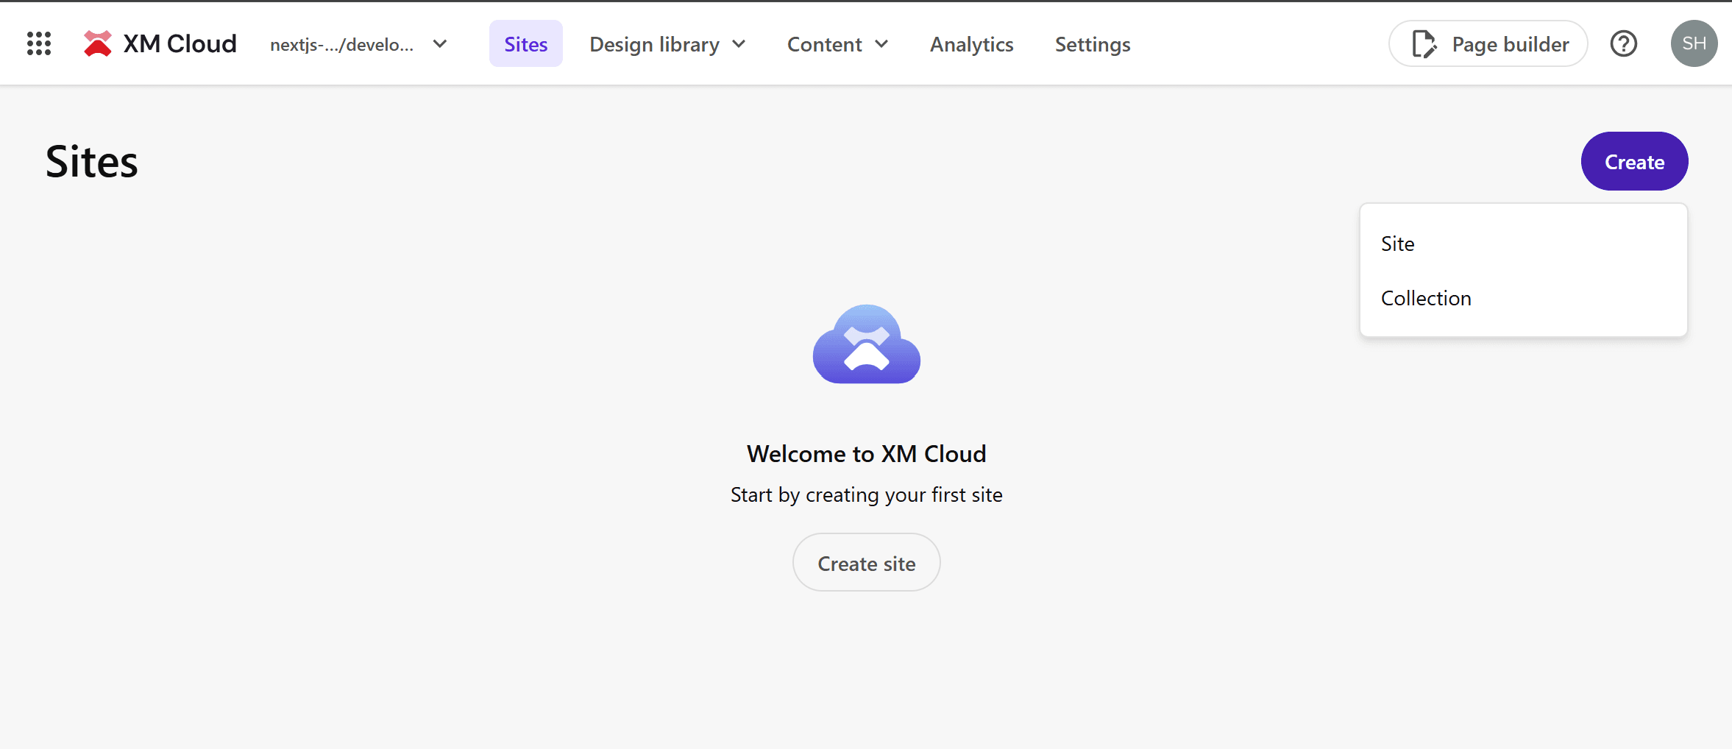1732x749 pixels.
Task: Expand the Design library menu
Action: pyautogui.click(x=667, y=44)
